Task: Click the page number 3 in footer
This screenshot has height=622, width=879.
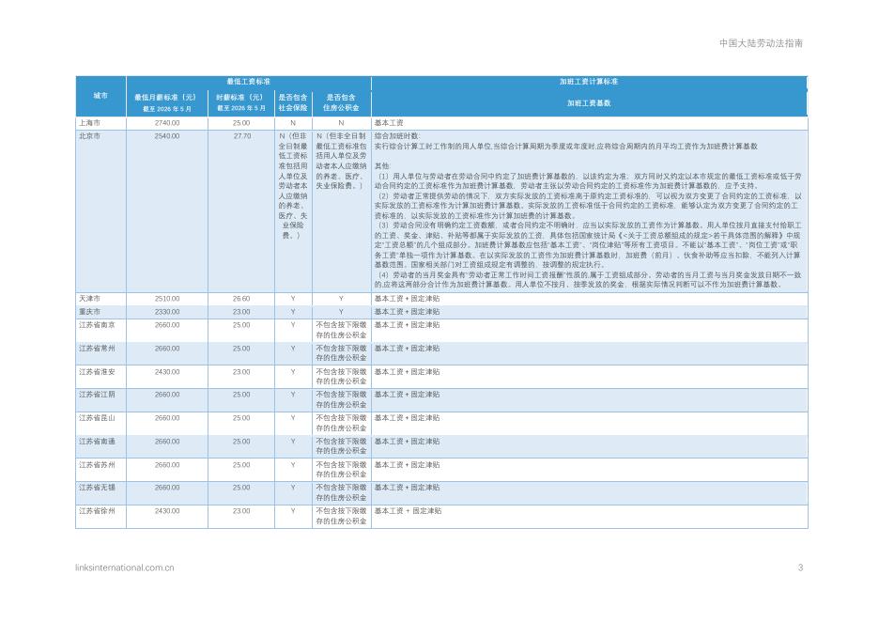Action: 800,568
